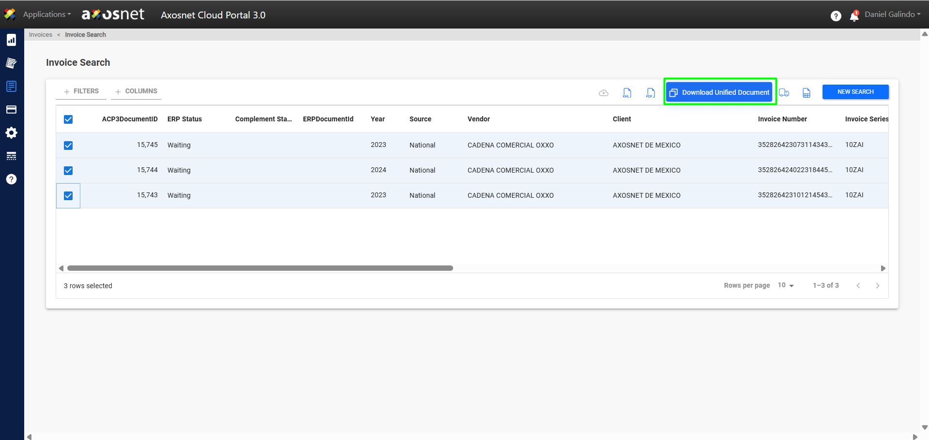Click the Invoice Search breadcrumb
The image size is (929, 440).
coord(86,35)
